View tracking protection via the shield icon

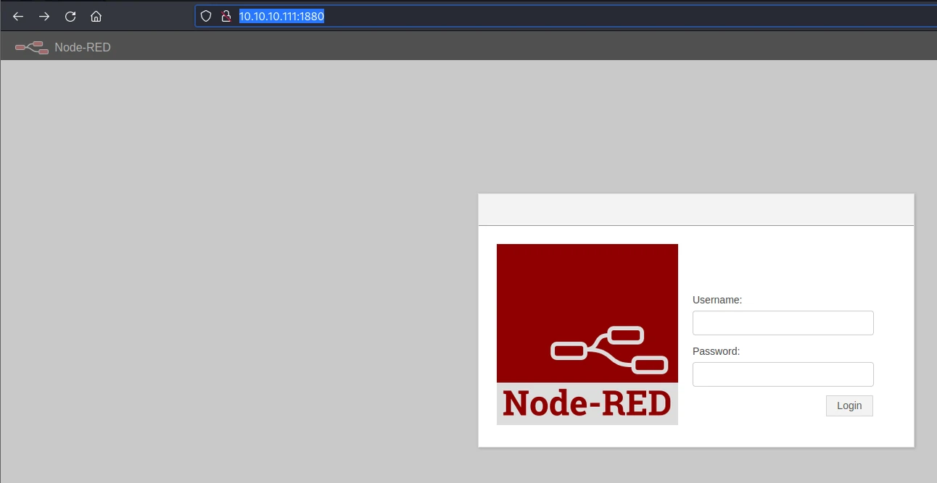click(206, 16)
